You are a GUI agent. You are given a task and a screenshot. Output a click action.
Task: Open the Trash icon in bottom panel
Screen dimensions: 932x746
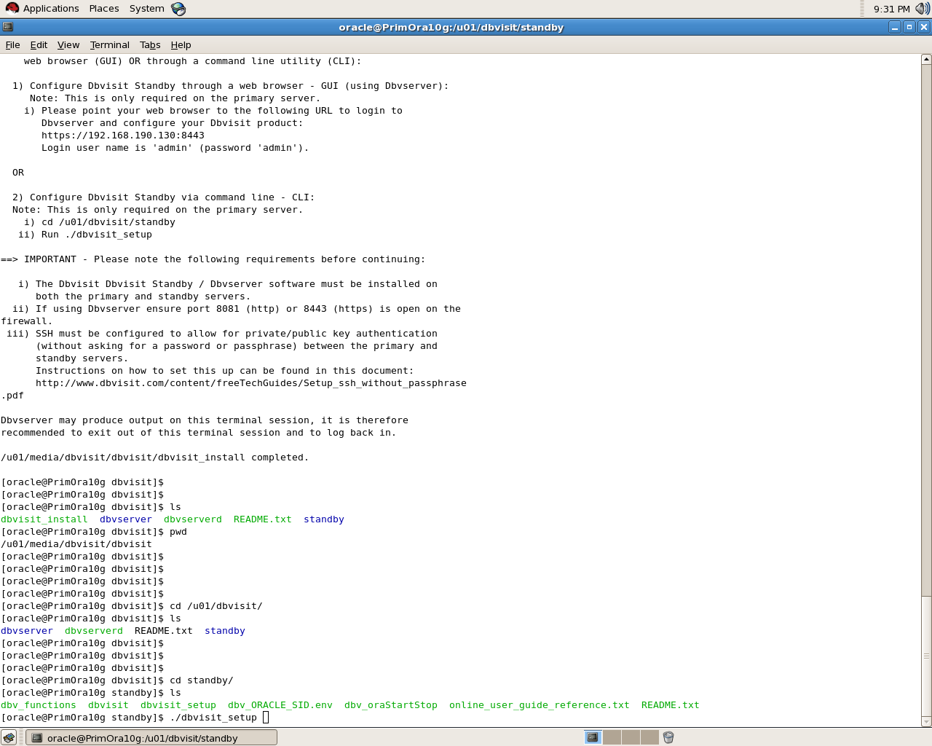(x=668, y=737)
